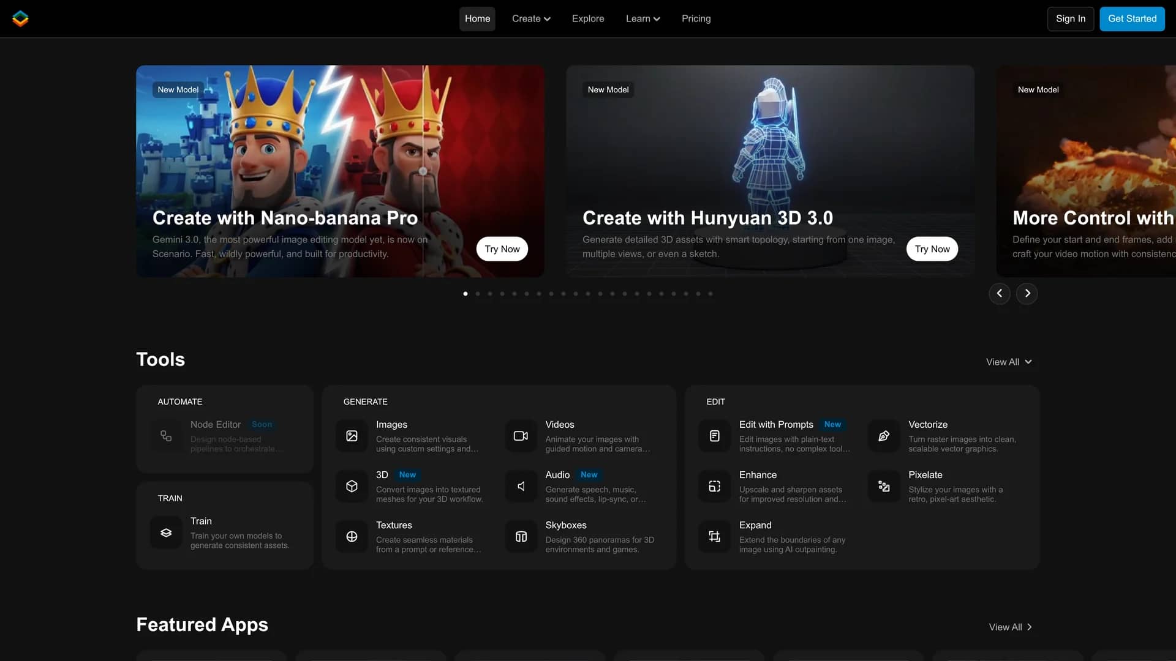Click the Skyboxes tool title
The height and width of the screenshot is (661, 1176).
pyautogui.click(x=566, y=525)
